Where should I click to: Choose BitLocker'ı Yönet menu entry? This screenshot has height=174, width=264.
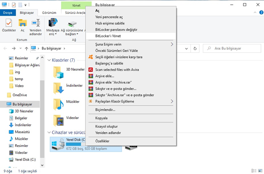(x=131, y=36)
